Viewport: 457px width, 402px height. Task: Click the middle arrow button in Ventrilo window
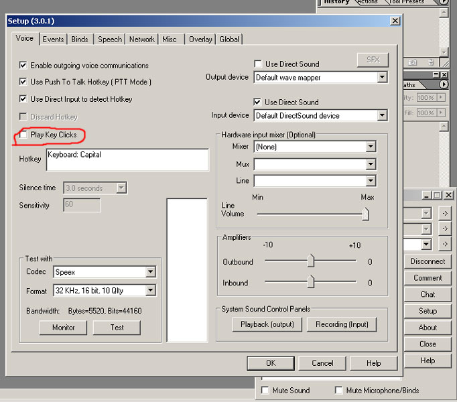445,229
